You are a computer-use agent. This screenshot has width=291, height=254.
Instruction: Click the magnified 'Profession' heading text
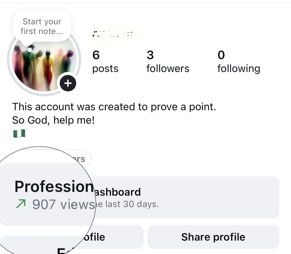click(54, 187)
